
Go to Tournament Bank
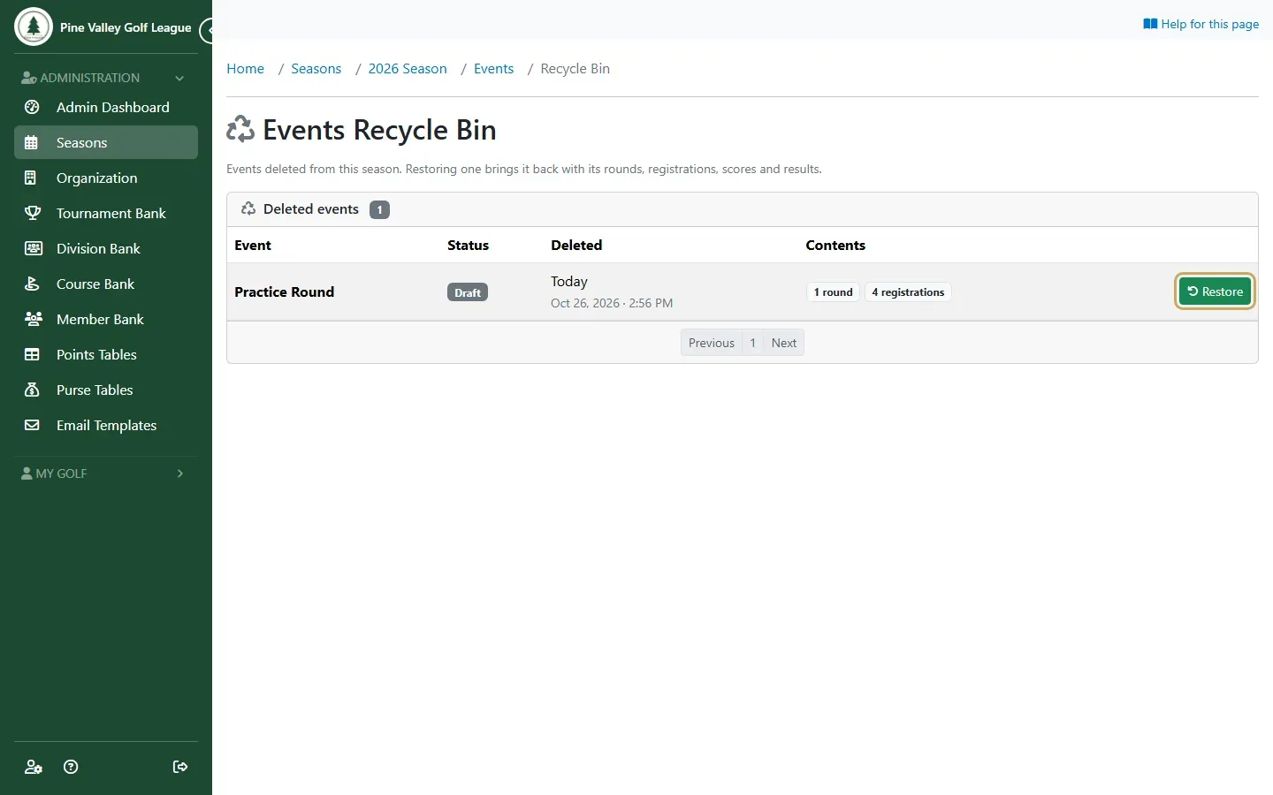point(106,213)
